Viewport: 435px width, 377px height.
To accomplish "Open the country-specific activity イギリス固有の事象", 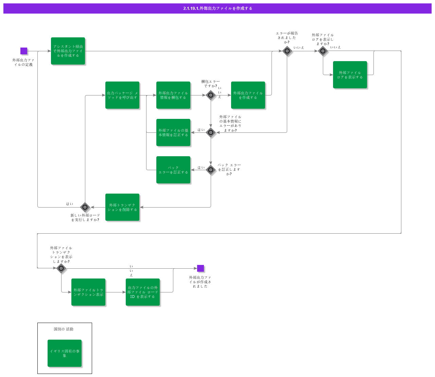I will pos(65,353).
